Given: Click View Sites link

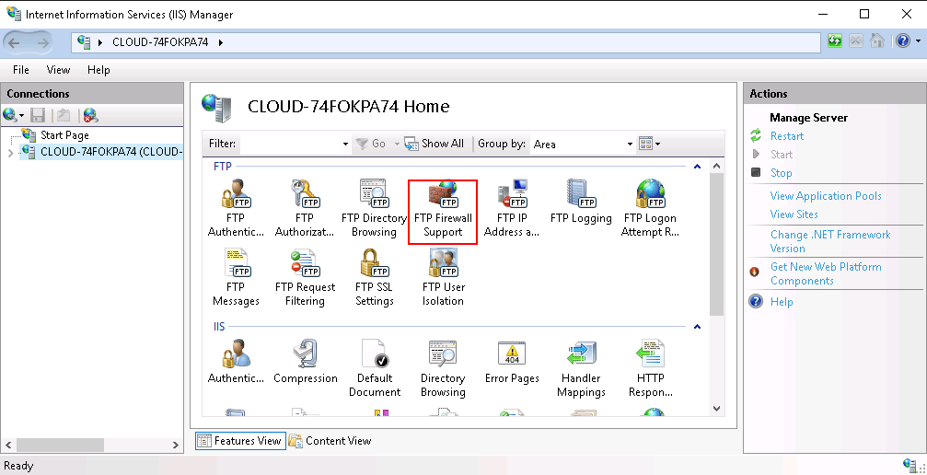Looking at the screenshot, I should [x=794, y=214].
